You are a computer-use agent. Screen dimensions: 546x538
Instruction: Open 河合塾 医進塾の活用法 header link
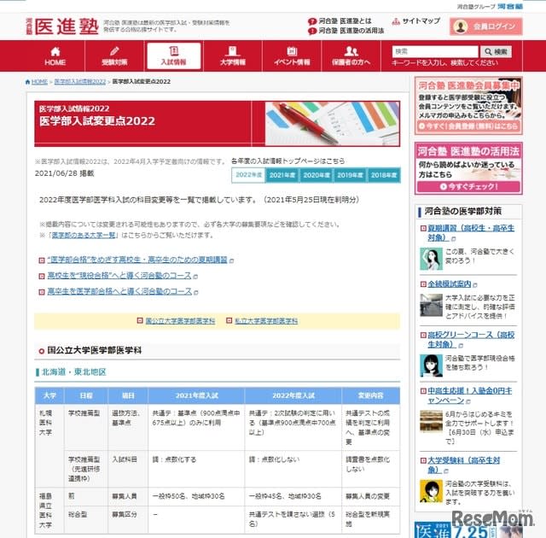[346, 31]
